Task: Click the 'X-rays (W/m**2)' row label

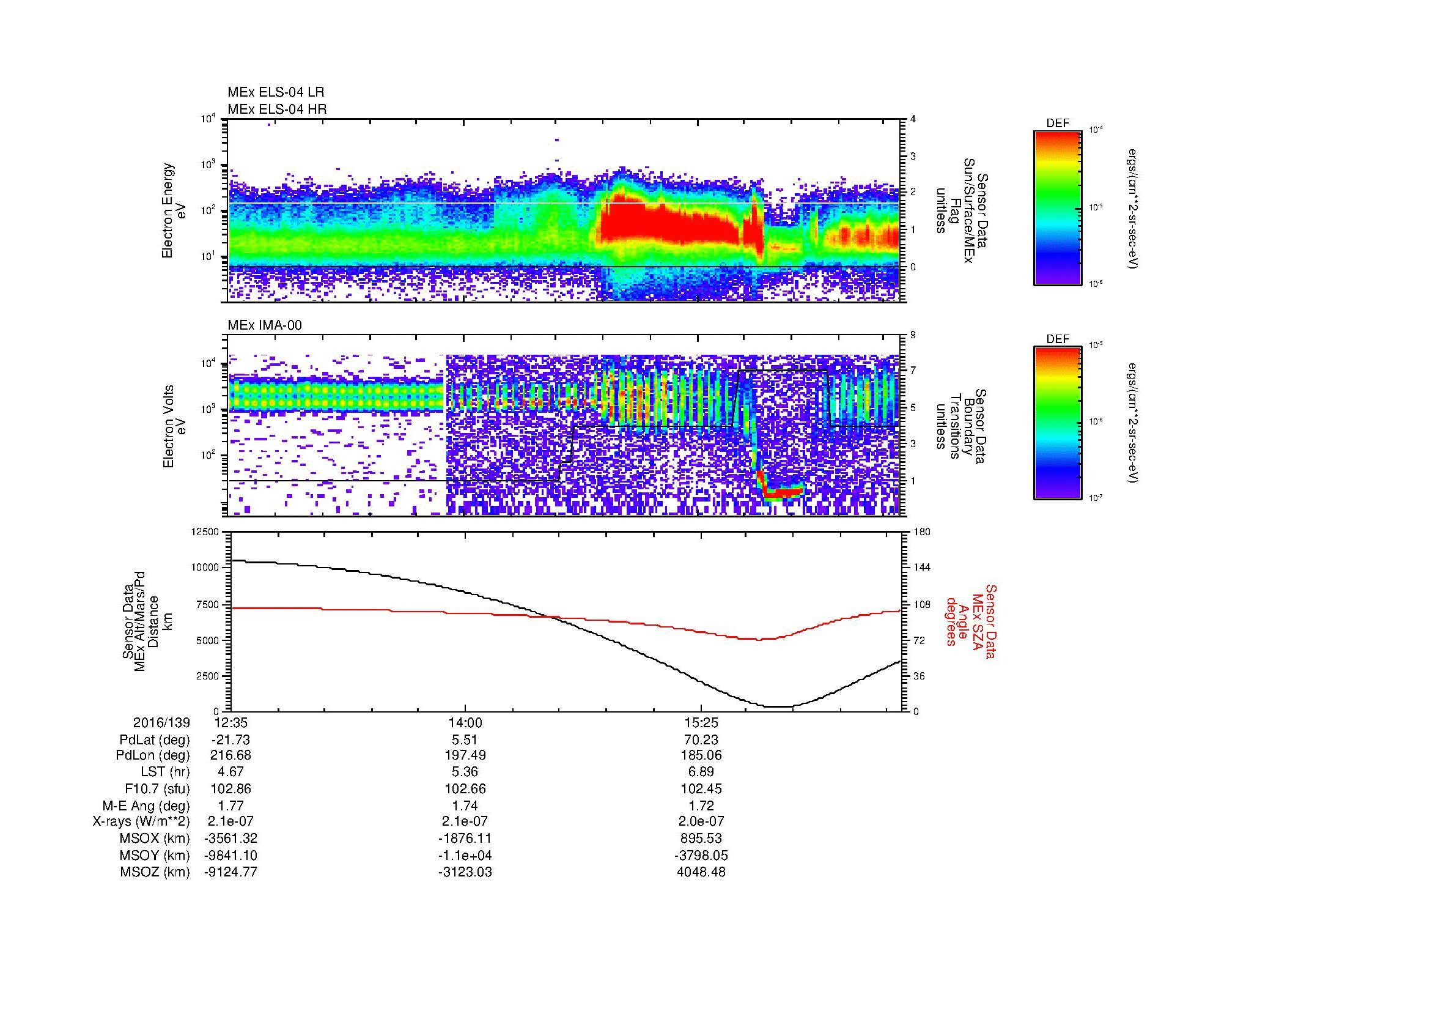Action: [x=141, y=821]
